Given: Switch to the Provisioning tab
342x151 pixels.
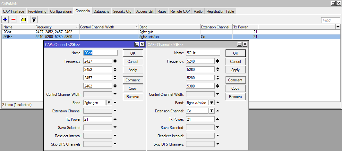Looking at the screenshot, I should pyautogui.click(x=37, y=11).
